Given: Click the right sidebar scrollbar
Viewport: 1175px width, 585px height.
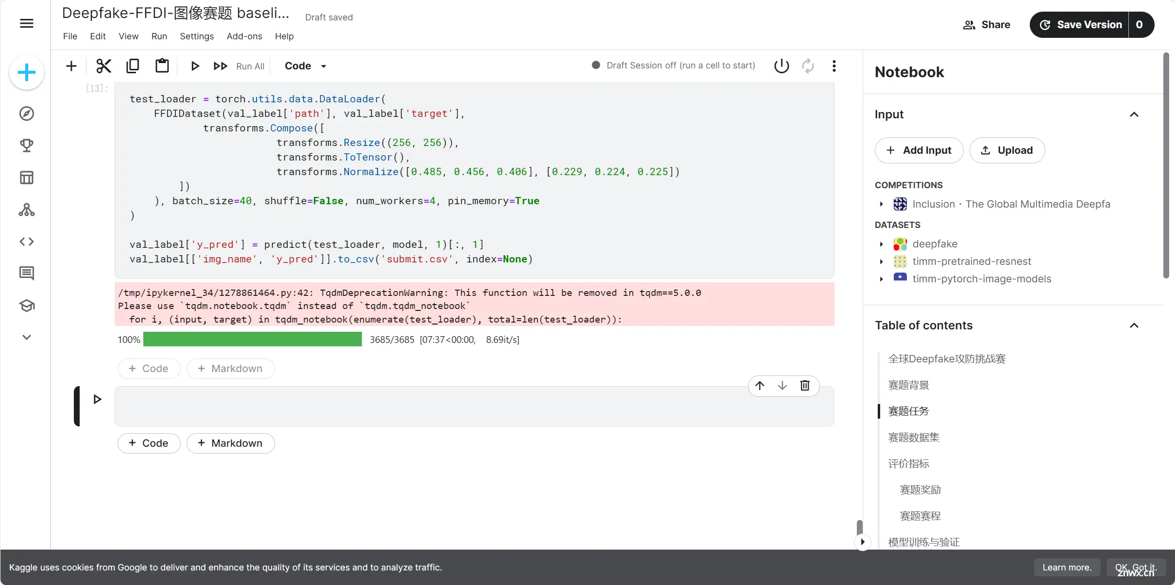Looking at the screenshot, I should pos(1166,166).
